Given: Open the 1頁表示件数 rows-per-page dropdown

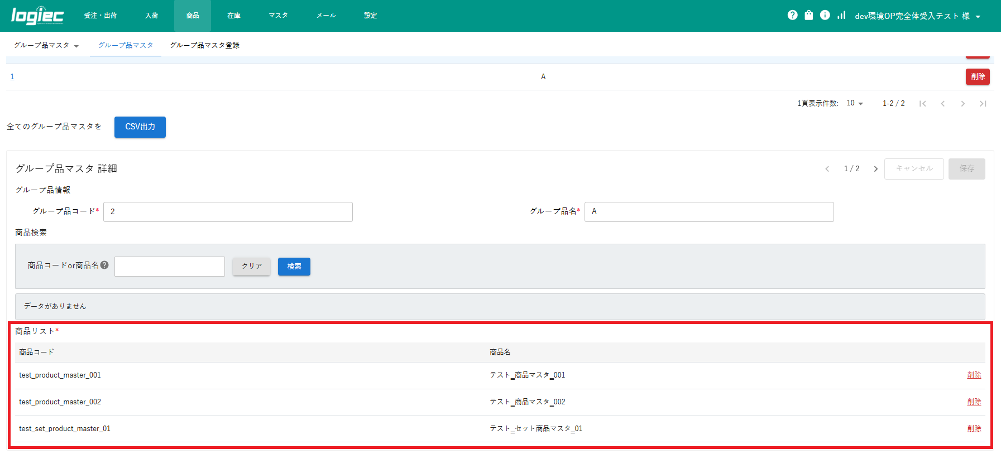Looking at the screenshot, I should point(854,103).
